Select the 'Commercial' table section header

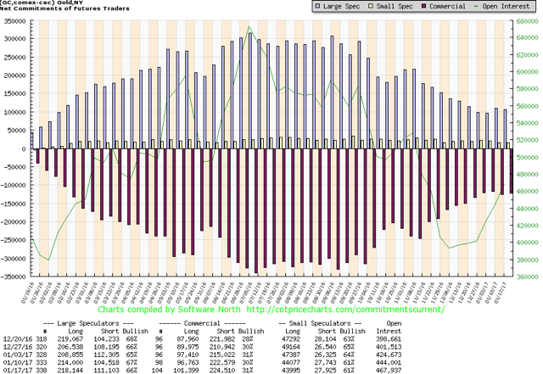coord(202,323)
